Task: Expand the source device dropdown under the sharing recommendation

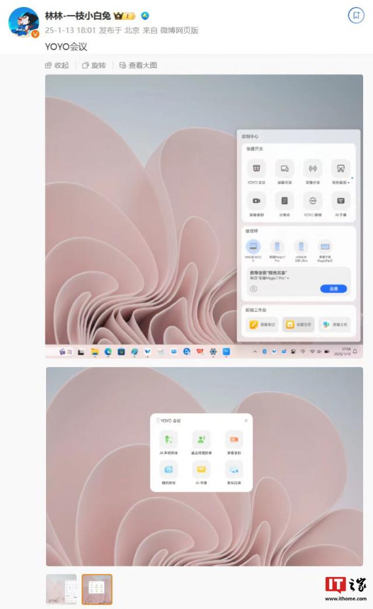Action: click(x=288, y=279)
